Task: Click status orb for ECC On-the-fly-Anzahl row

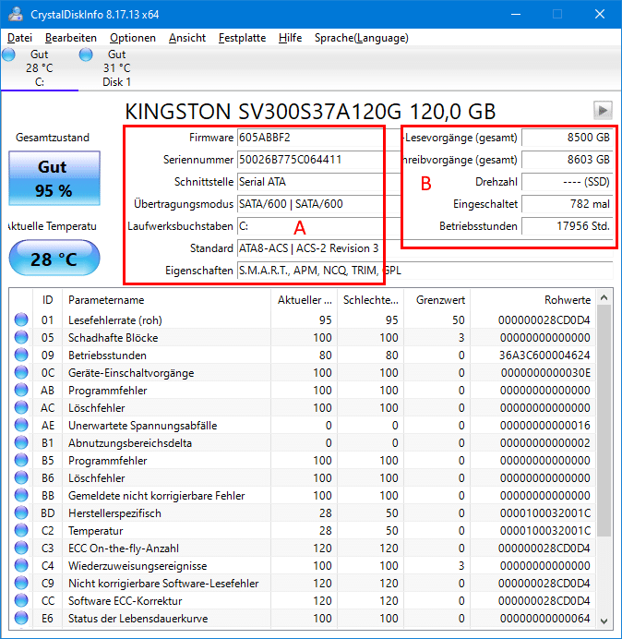Action: tap(21, 548)
